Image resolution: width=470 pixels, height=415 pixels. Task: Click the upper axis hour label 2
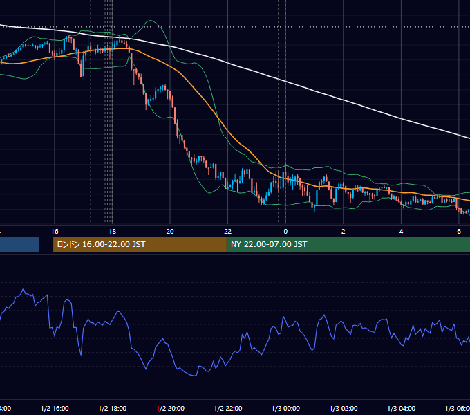(344, 232)
